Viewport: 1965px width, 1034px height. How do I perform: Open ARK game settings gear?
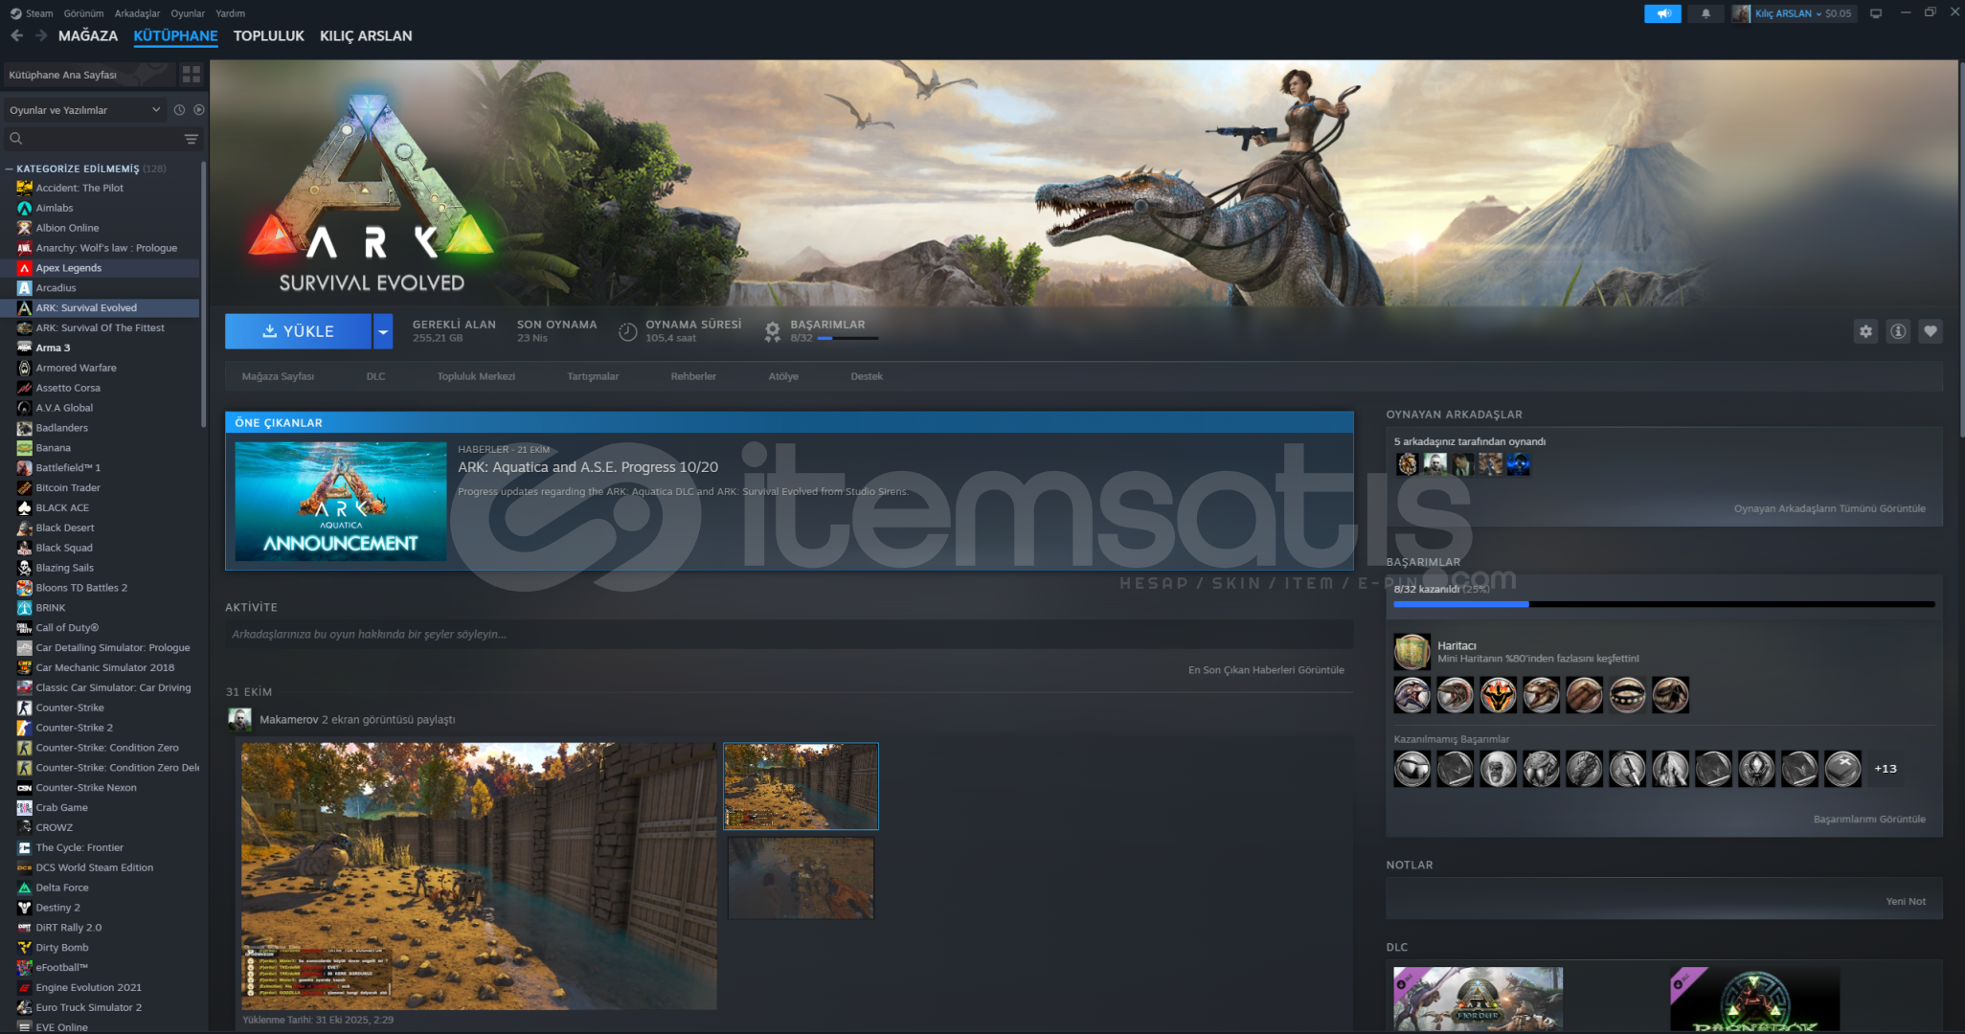(1865, 331)
